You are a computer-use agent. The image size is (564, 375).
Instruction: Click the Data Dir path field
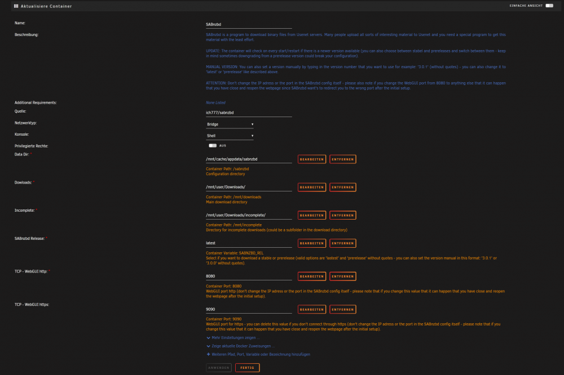click(249, 159)
